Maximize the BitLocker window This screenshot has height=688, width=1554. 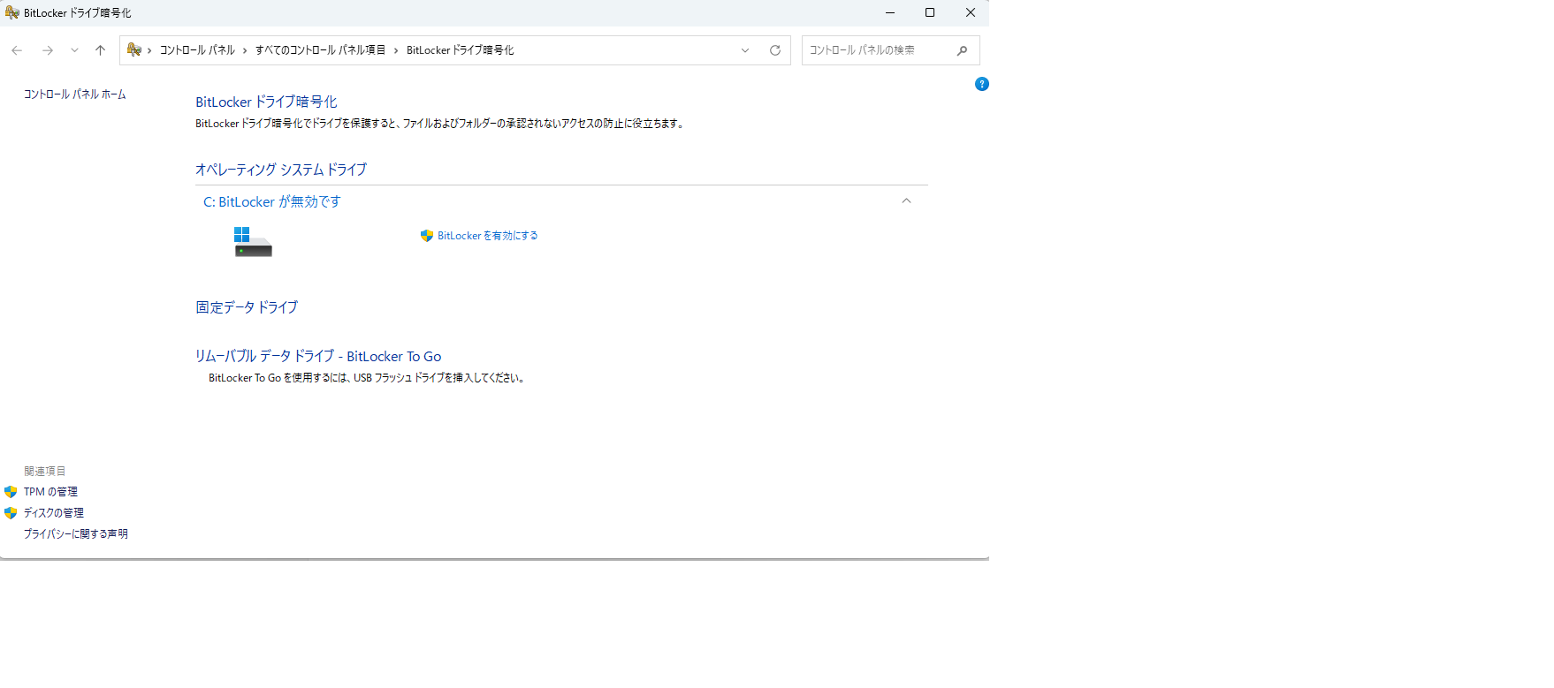pyautogui.click(x=930, y=12)
